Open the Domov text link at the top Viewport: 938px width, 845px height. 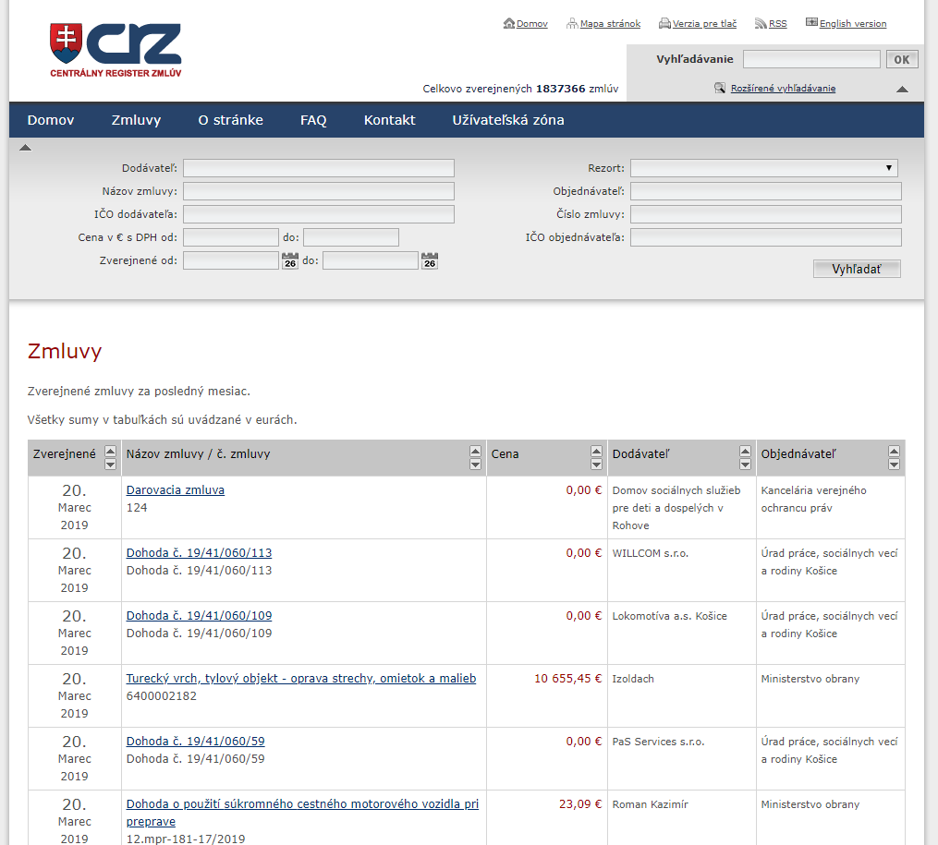[x=531, y=24]
